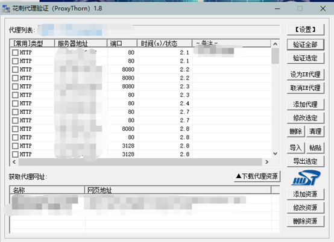Click 修改选定 button
The height and width of the screenshot is (242, 334).
click(x=306, y=118)
